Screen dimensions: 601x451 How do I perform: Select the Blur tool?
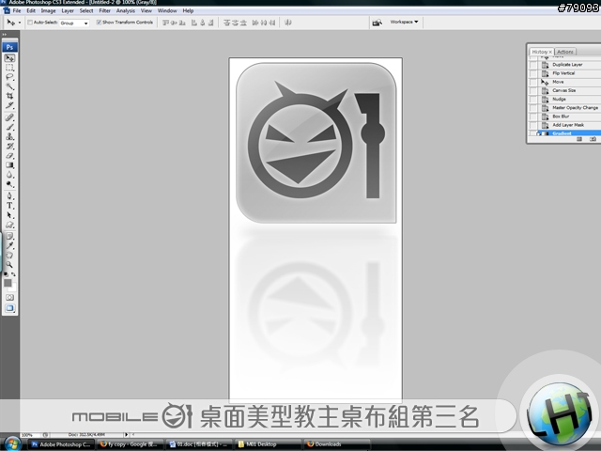(x=9, y=175)
